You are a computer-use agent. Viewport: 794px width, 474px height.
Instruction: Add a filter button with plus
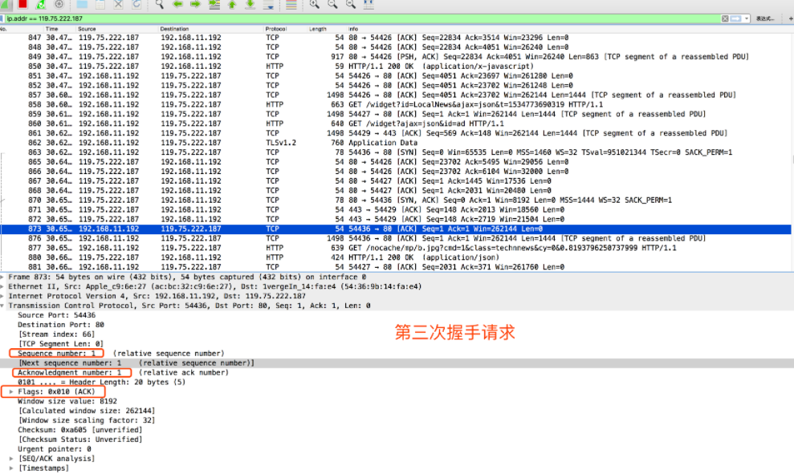[791, 18]
